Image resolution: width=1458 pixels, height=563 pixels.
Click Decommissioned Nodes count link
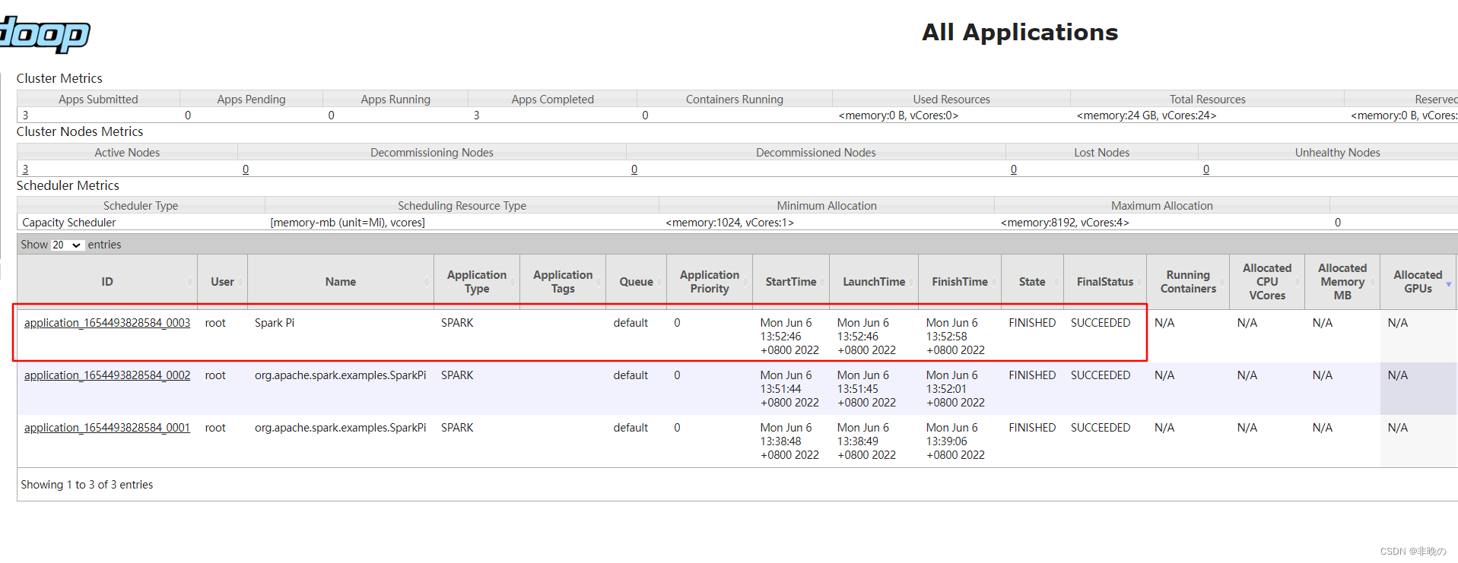tap(634, 169)
